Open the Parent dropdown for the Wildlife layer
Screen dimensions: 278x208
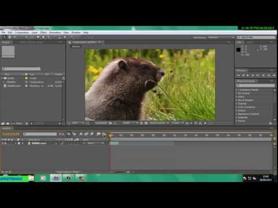(x=95, y=143)
